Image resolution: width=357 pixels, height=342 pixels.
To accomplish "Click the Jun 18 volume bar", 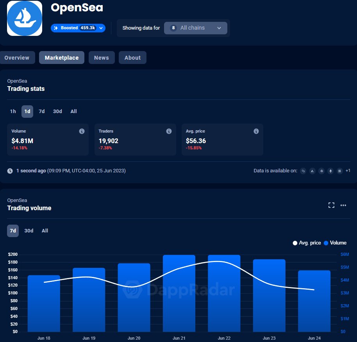I will click(44, 303).
